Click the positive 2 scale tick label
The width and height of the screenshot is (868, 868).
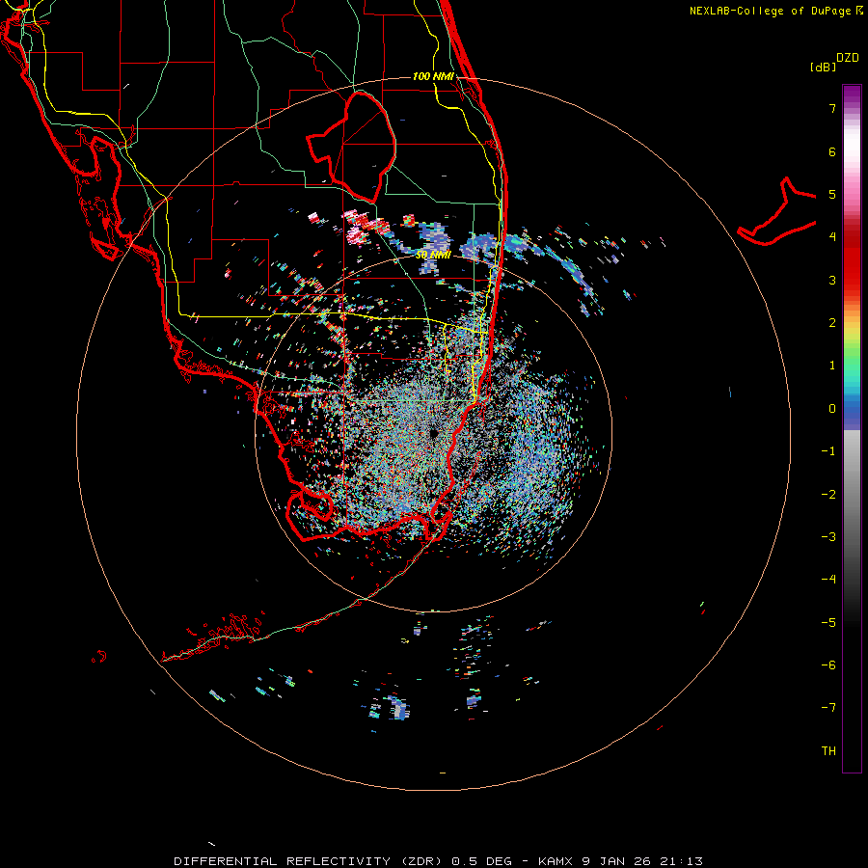click(x=832, y=323)
